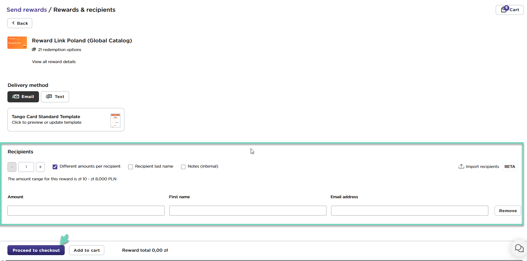Remove the recipient row

(x=508, y=211)
